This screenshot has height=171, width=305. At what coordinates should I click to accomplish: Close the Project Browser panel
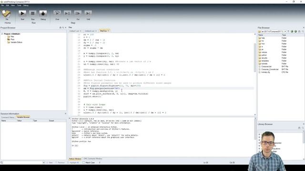(66, 28)
